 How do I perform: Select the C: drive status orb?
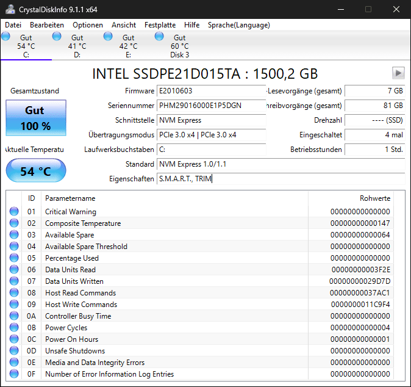click(5, 36)
